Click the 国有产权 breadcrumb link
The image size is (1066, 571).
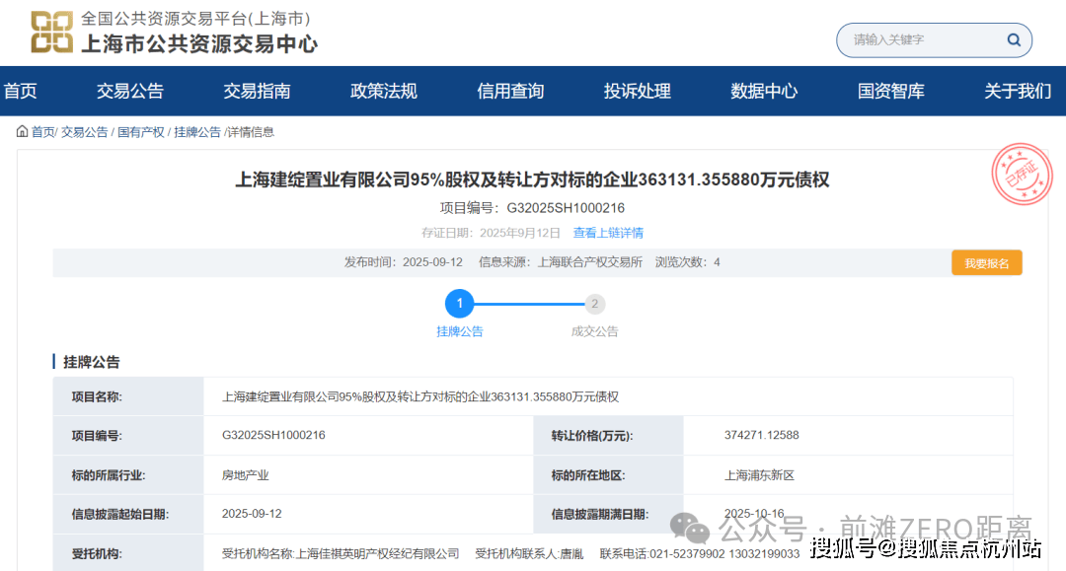click(141, 132)
